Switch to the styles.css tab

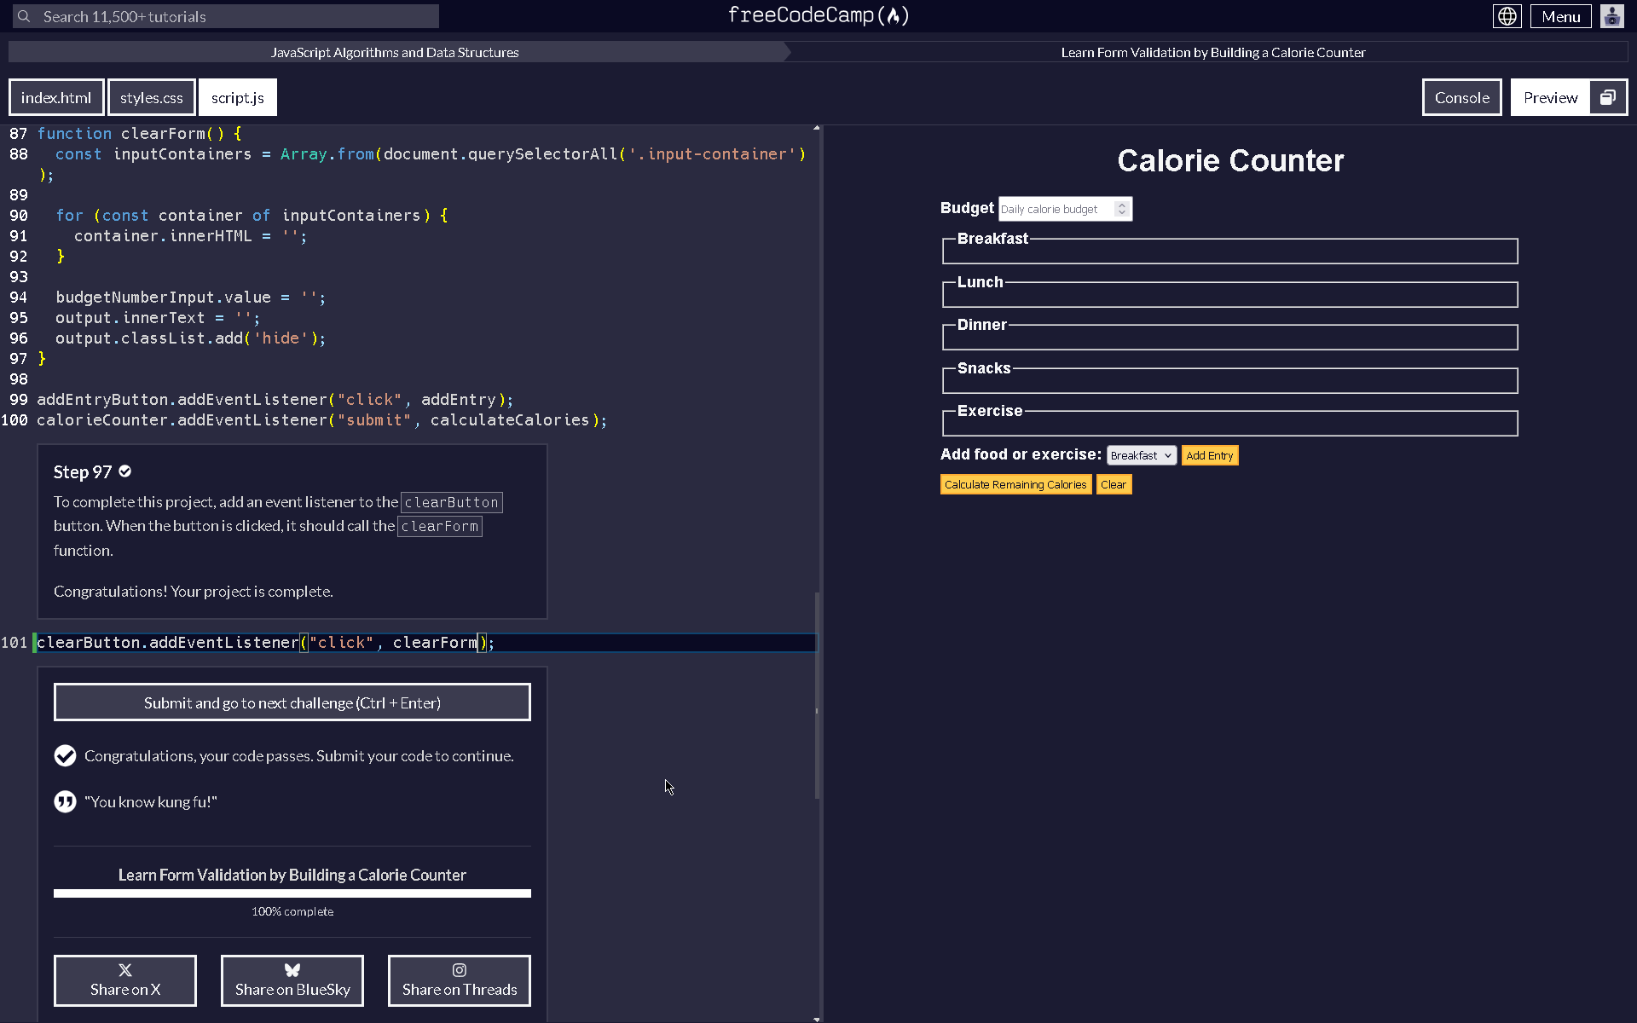pos(151,96)
